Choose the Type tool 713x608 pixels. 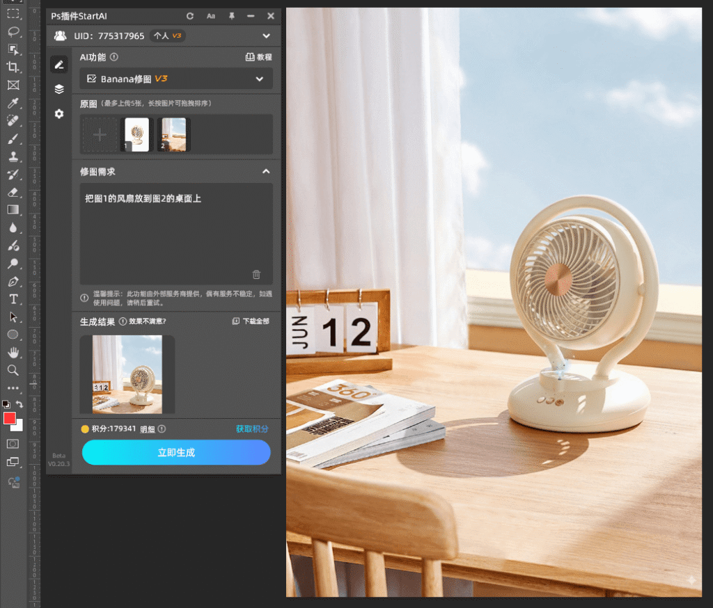pos(13,299)
